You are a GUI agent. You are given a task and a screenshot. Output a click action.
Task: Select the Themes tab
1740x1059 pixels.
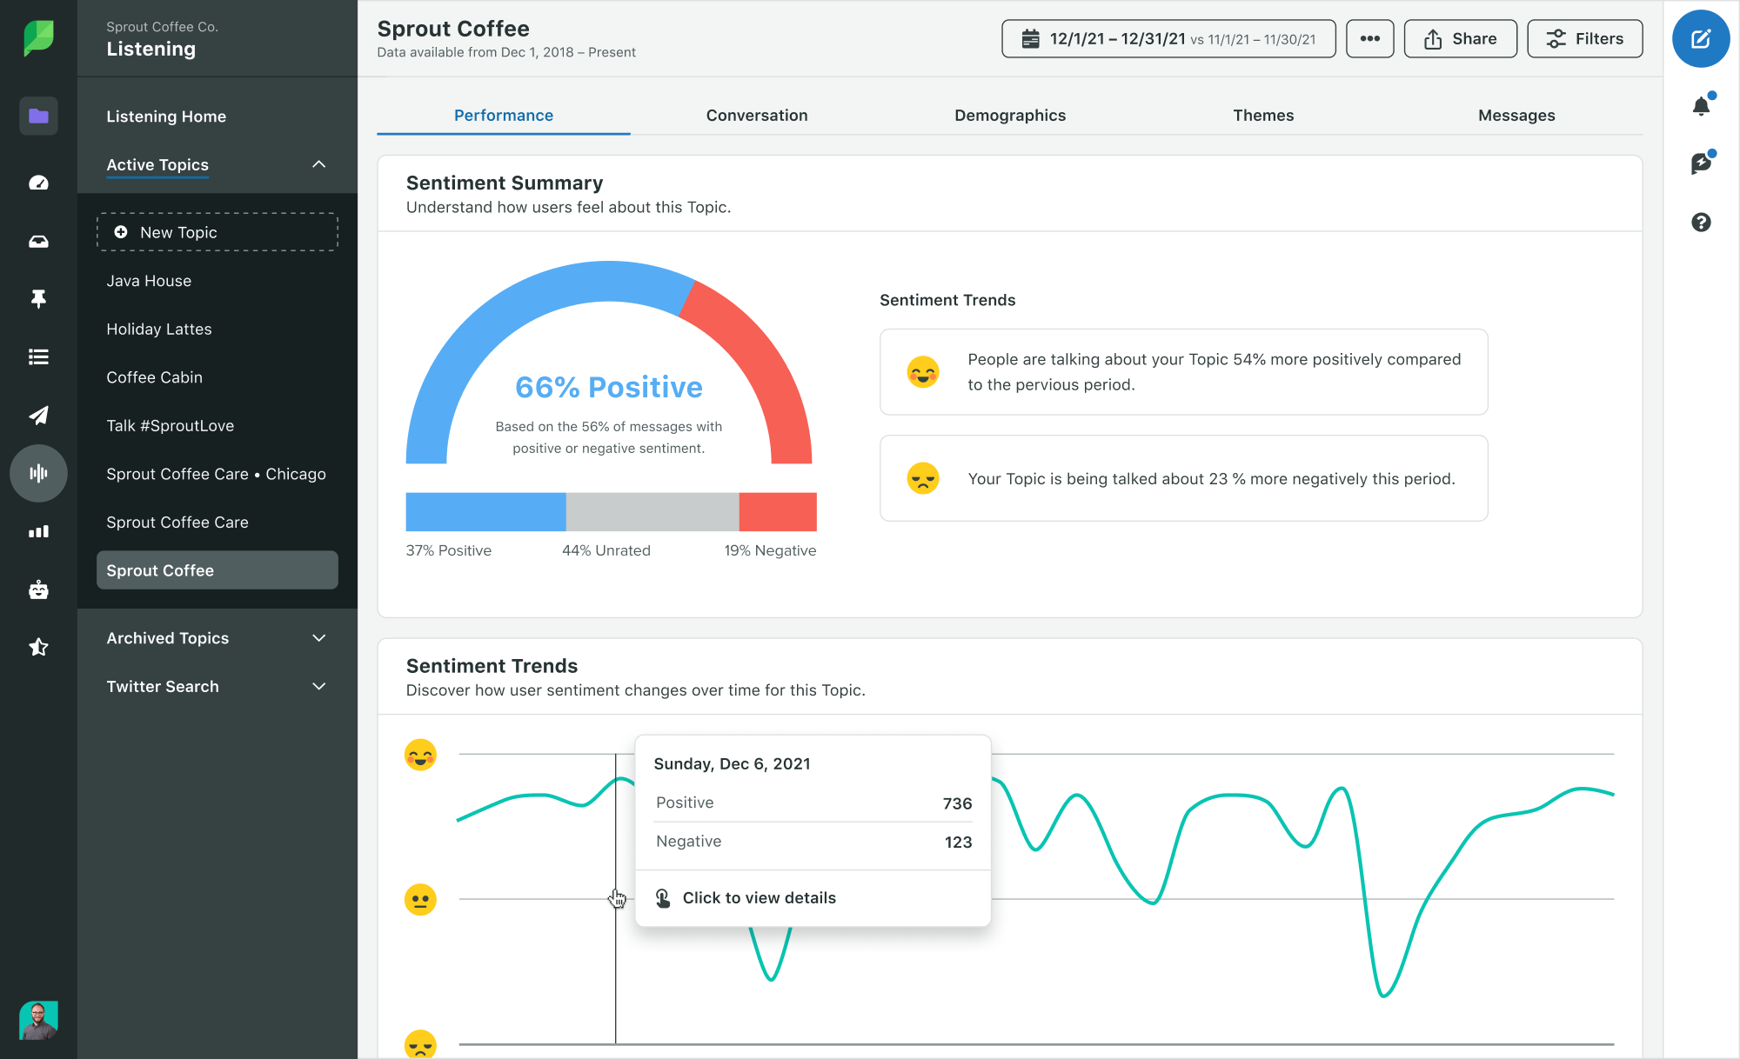[x=1264, y=114]
